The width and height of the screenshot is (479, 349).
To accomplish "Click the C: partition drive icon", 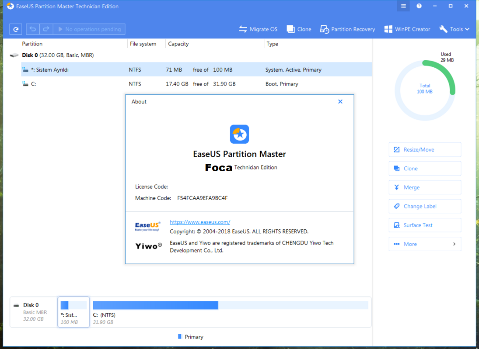I will pyautogui.click(x=25, y=83).
